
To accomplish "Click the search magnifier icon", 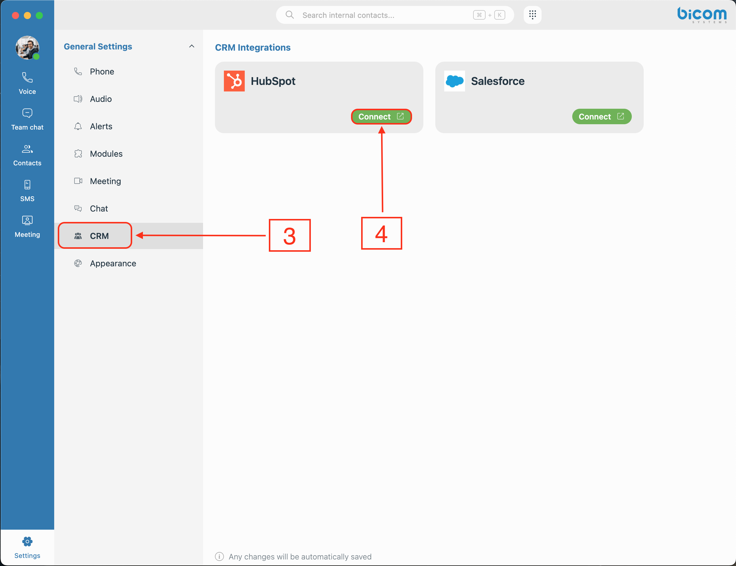I will pos(290,15).
